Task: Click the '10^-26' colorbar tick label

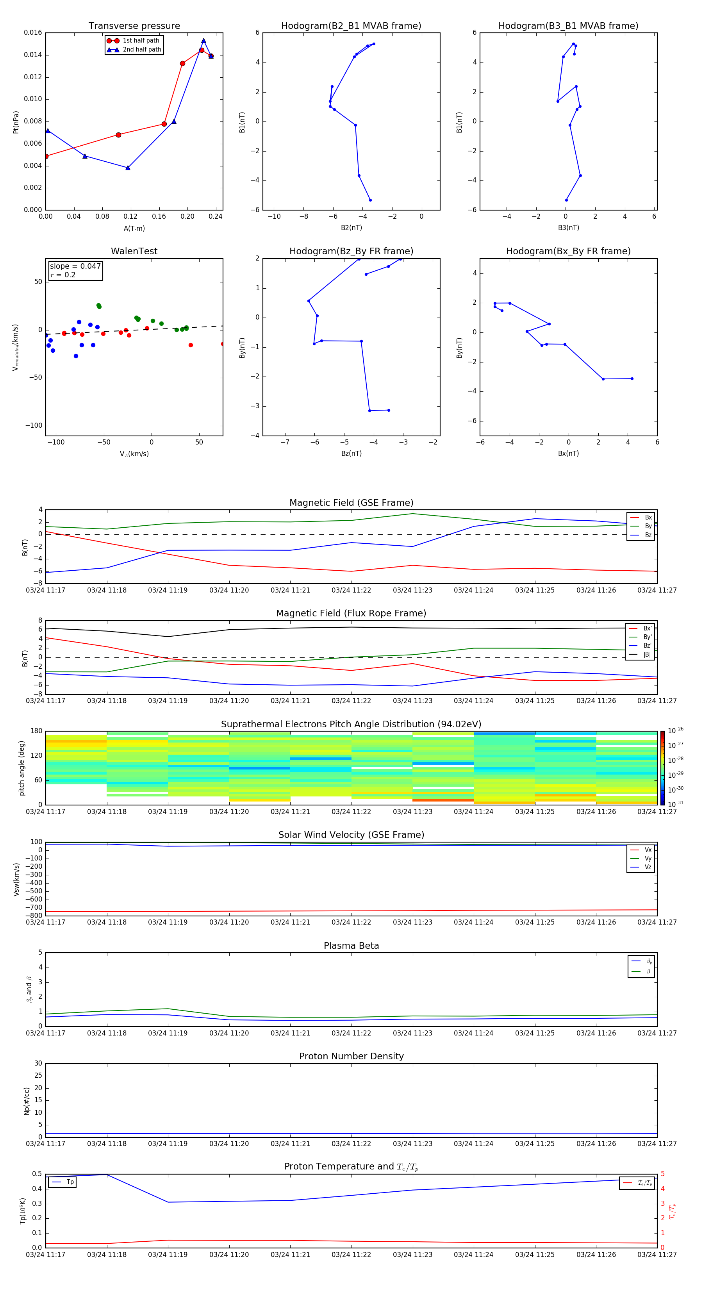Action: tap(676, 730)
